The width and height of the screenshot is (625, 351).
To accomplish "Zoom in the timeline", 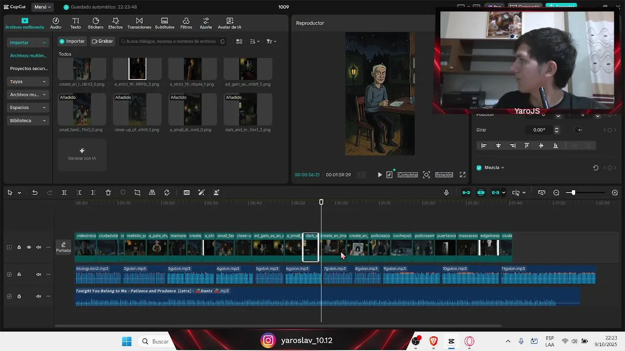I will tap(615, 193).
